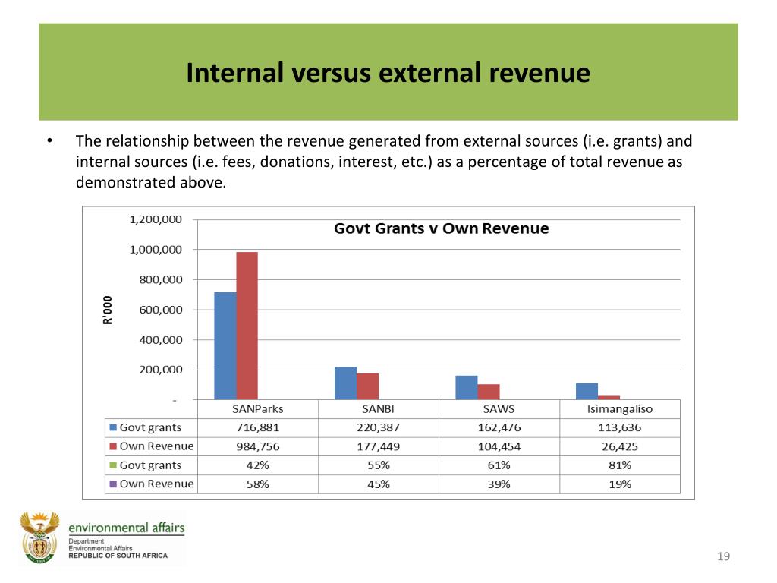Click the 39% cell under SAWS

click(499, 484)
